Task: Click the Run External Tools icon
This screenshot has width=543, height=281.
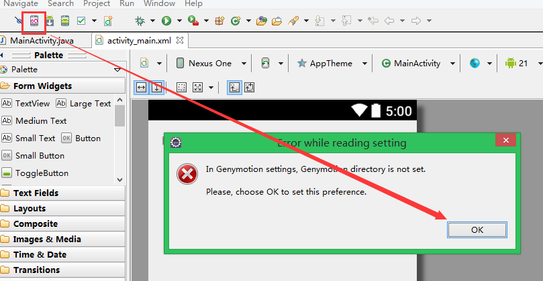Action: (193, 21)
